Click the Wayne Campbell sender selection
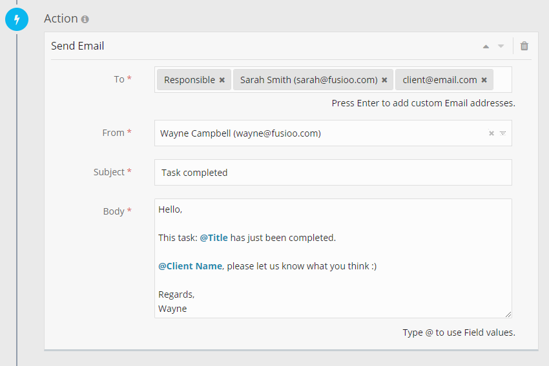 click(x=240, y=133)
